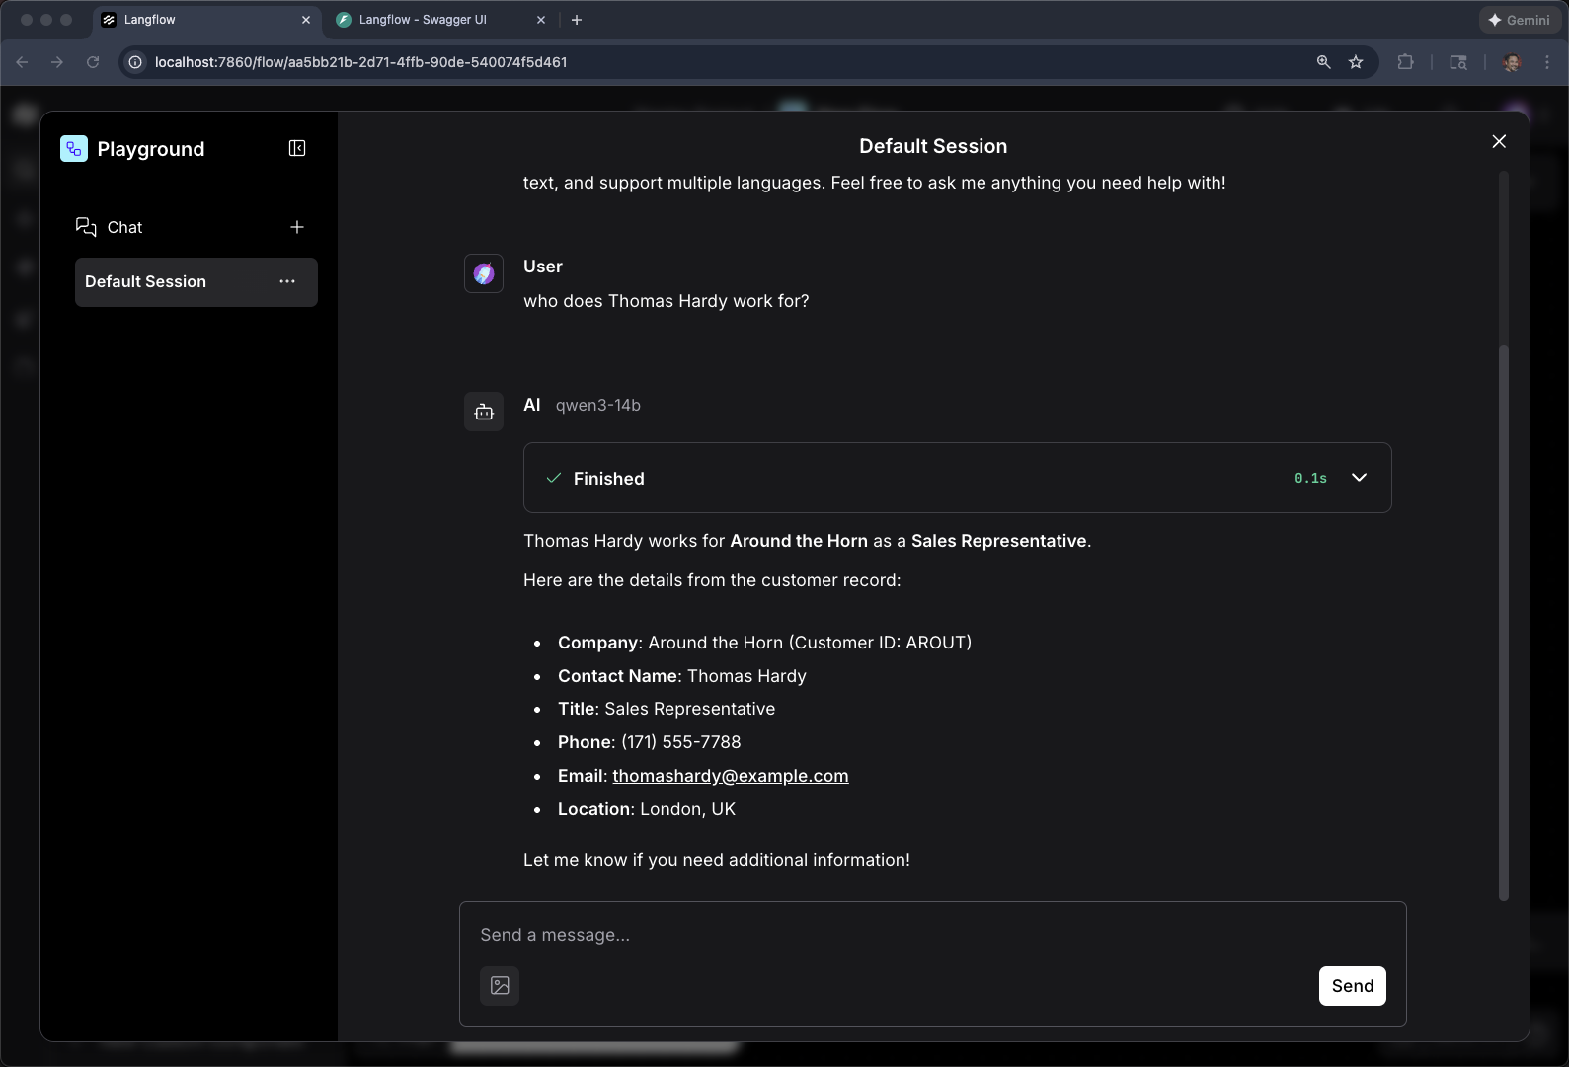Collapse the Playground sidebar panel
This screenshot has width=1569, height=1067.
(297, 148)
